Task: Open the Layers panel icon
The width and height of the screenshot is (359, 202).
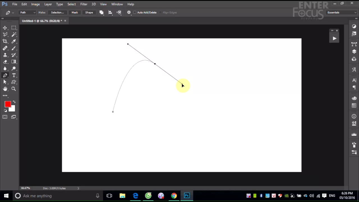Action: pos(354,52)
